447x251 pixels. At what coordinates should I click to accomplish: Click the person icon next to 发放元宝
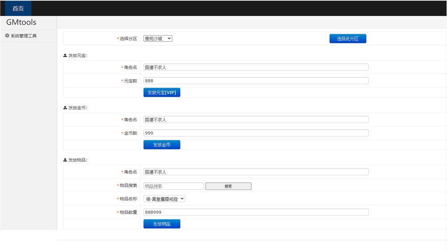pyautogui.click(x=65, y=56)
